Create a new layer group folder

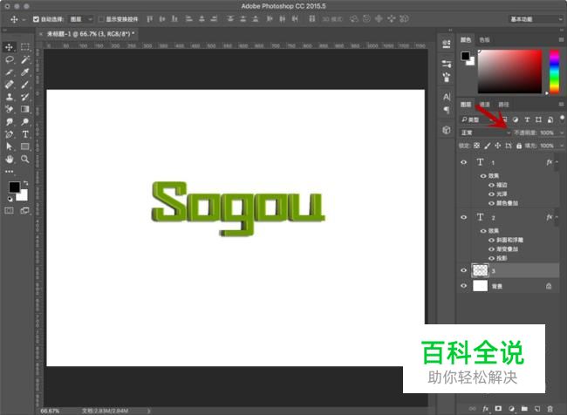coord(524,409)
